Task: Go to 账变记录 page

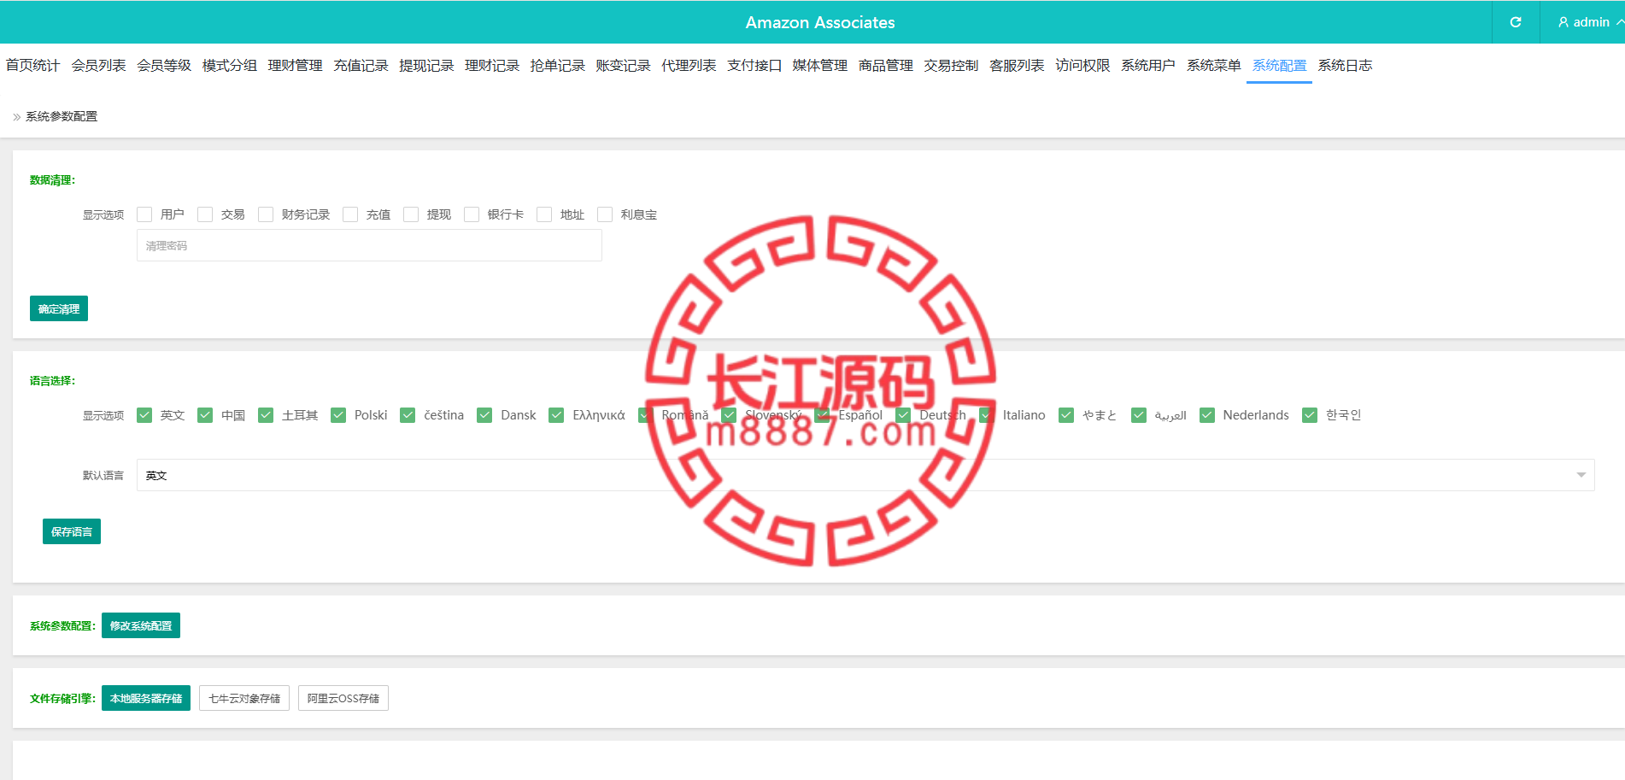Action: 623,65
